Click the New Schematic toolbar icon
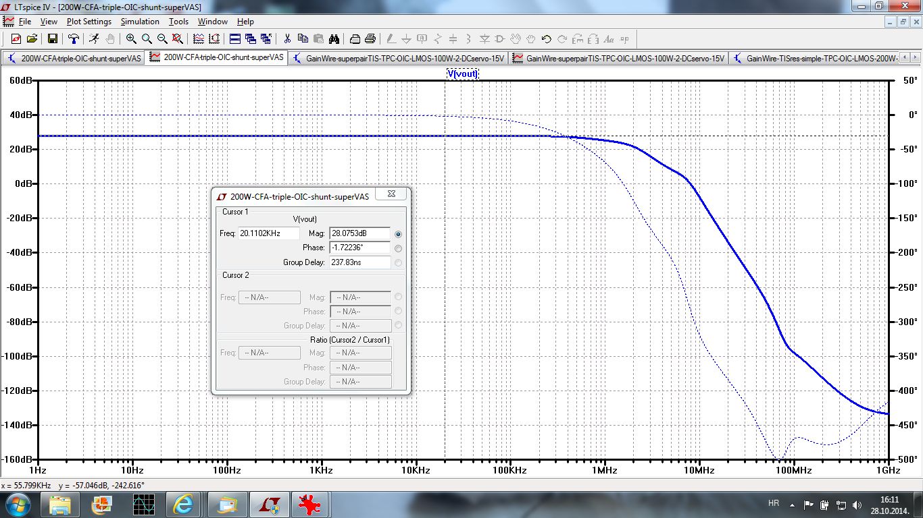 point(16,38)
